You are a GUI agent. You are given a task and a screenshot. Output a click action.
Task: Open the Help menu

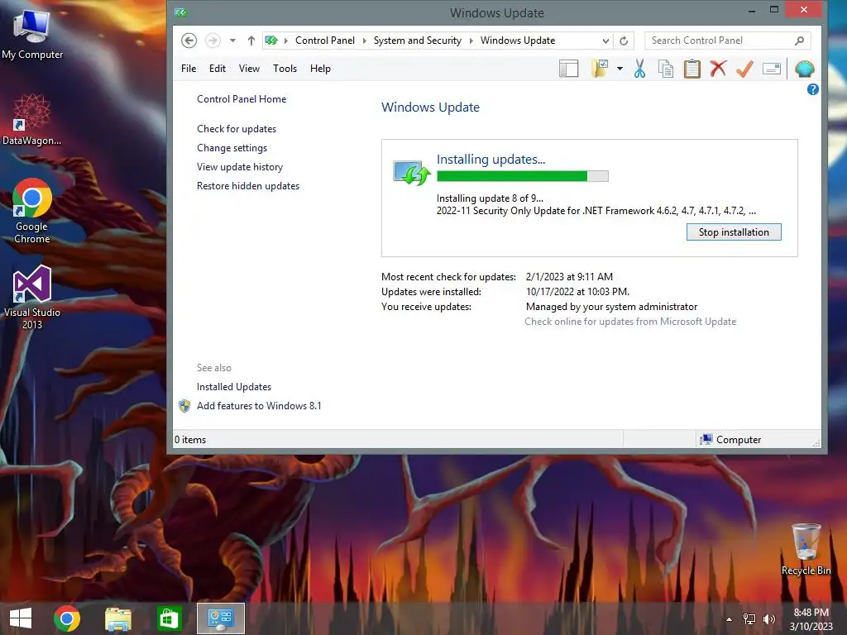320,69
